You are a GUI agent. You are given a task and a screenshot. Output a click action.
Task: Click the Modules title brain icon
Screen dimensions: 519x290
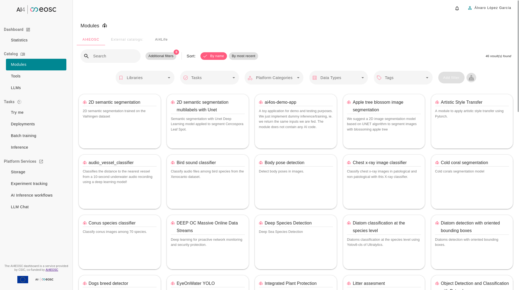coord(105,26)
